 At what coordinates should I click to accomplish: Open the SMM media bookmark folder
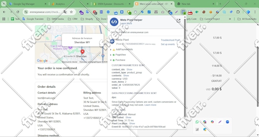55,19
